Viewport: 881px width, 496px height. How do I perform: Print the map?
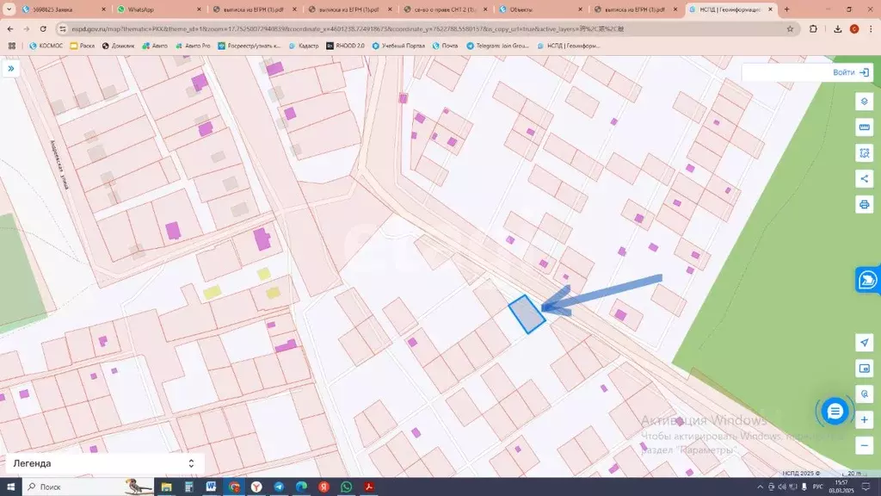pos(864,204)
